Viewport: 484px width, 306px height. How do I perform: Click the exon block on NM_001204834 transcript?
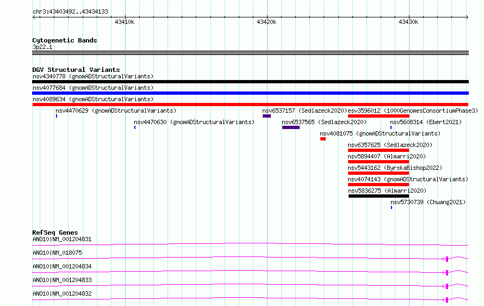coord(447,273)
